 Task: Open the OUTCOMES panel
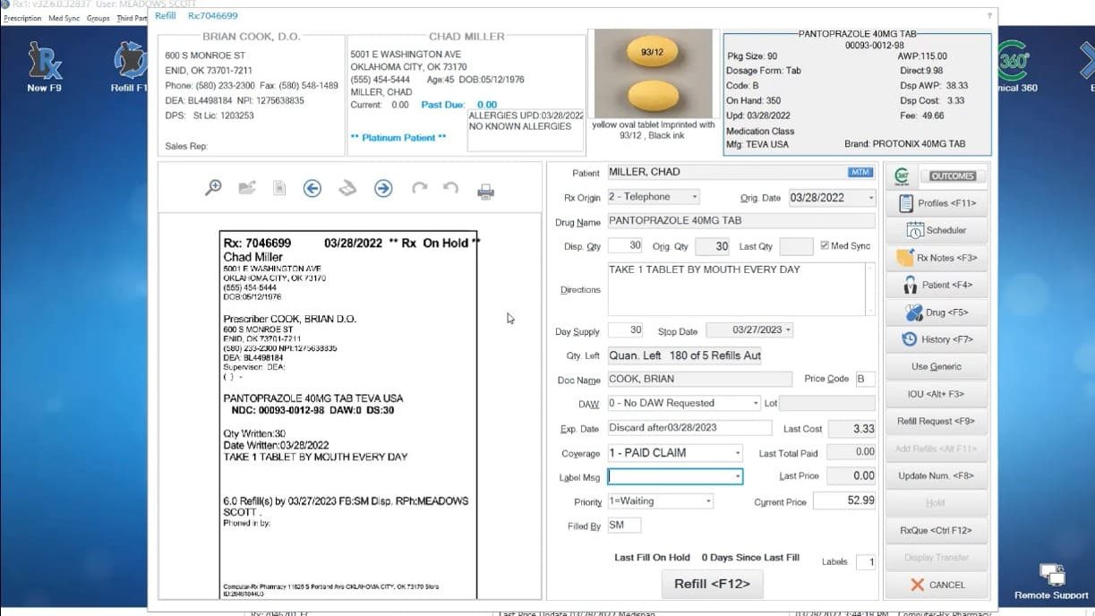[953, 176]
